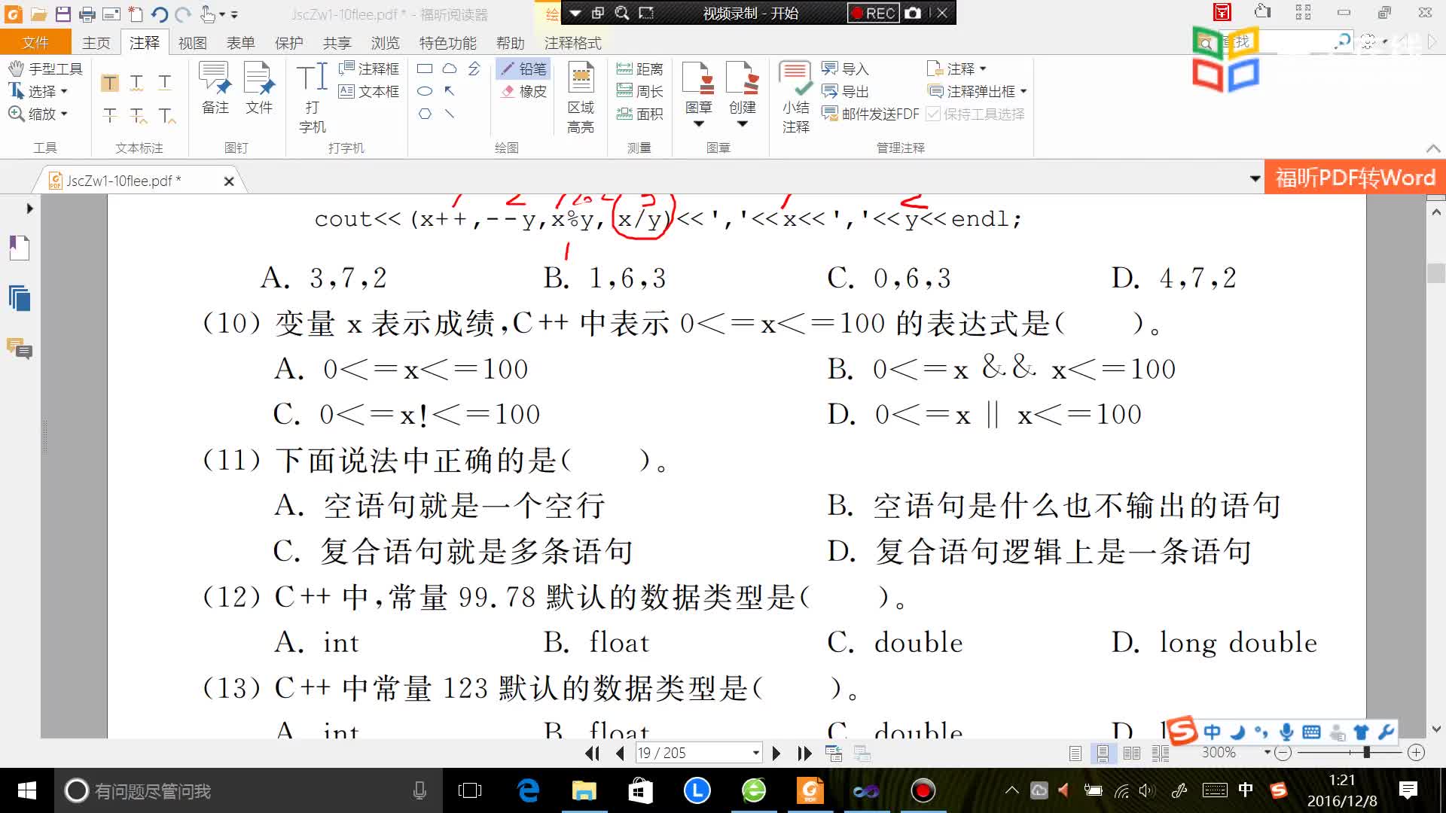Save the document with the floppy icon
The width and height of the screenshot is (1446, 813).
click(63, 14)
